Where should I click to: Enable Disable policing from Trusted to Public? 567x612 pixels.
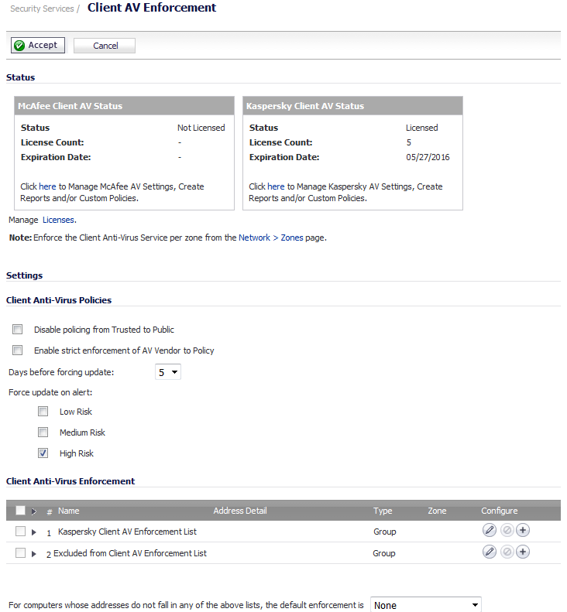pyautogui.click(x=18, y=330)
